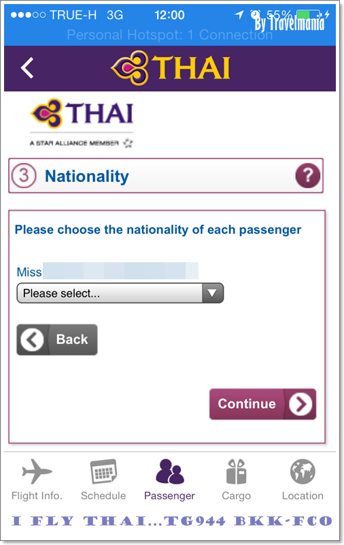Tap the arrow circle on Continue button

[300, 404]
